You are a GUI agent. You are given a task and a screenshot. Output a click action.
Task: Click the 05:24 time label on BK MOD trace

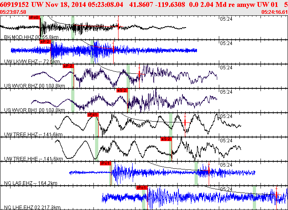click(226, 19)
